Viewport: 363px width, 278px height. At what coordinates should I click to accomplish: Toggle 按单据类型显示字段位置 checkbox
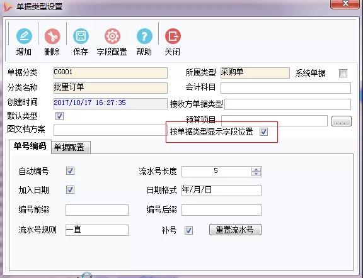click(x=263, y=131)
